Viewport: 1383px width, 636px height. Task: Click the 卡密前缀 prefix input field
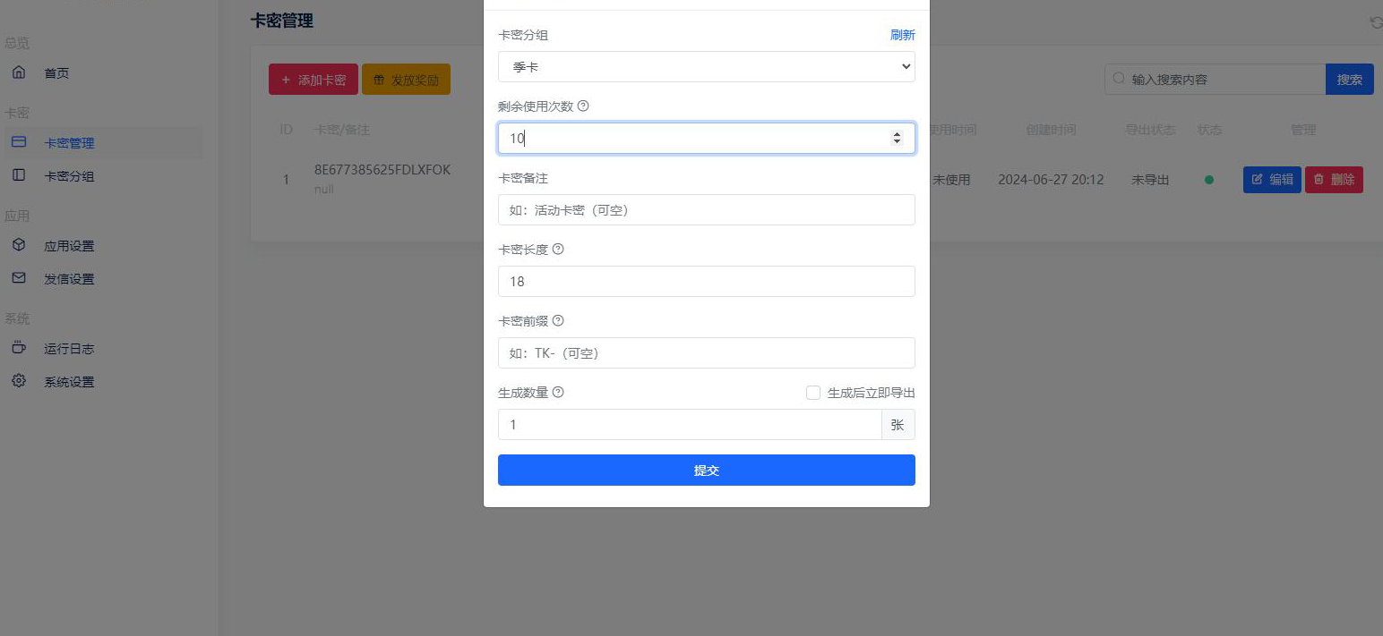click(706, 353)
